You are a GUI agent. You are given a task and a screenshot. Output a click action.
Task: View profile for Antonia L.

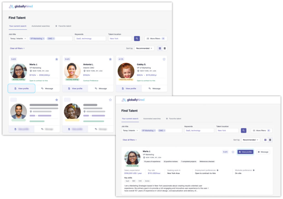[75, 89]
